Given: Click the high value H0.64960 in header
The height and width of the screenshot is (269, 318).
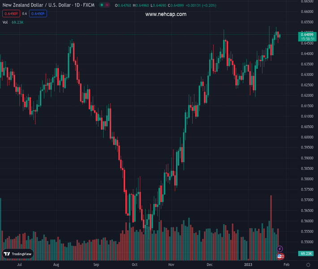Looking at the screenshot, I should point(141,5).
